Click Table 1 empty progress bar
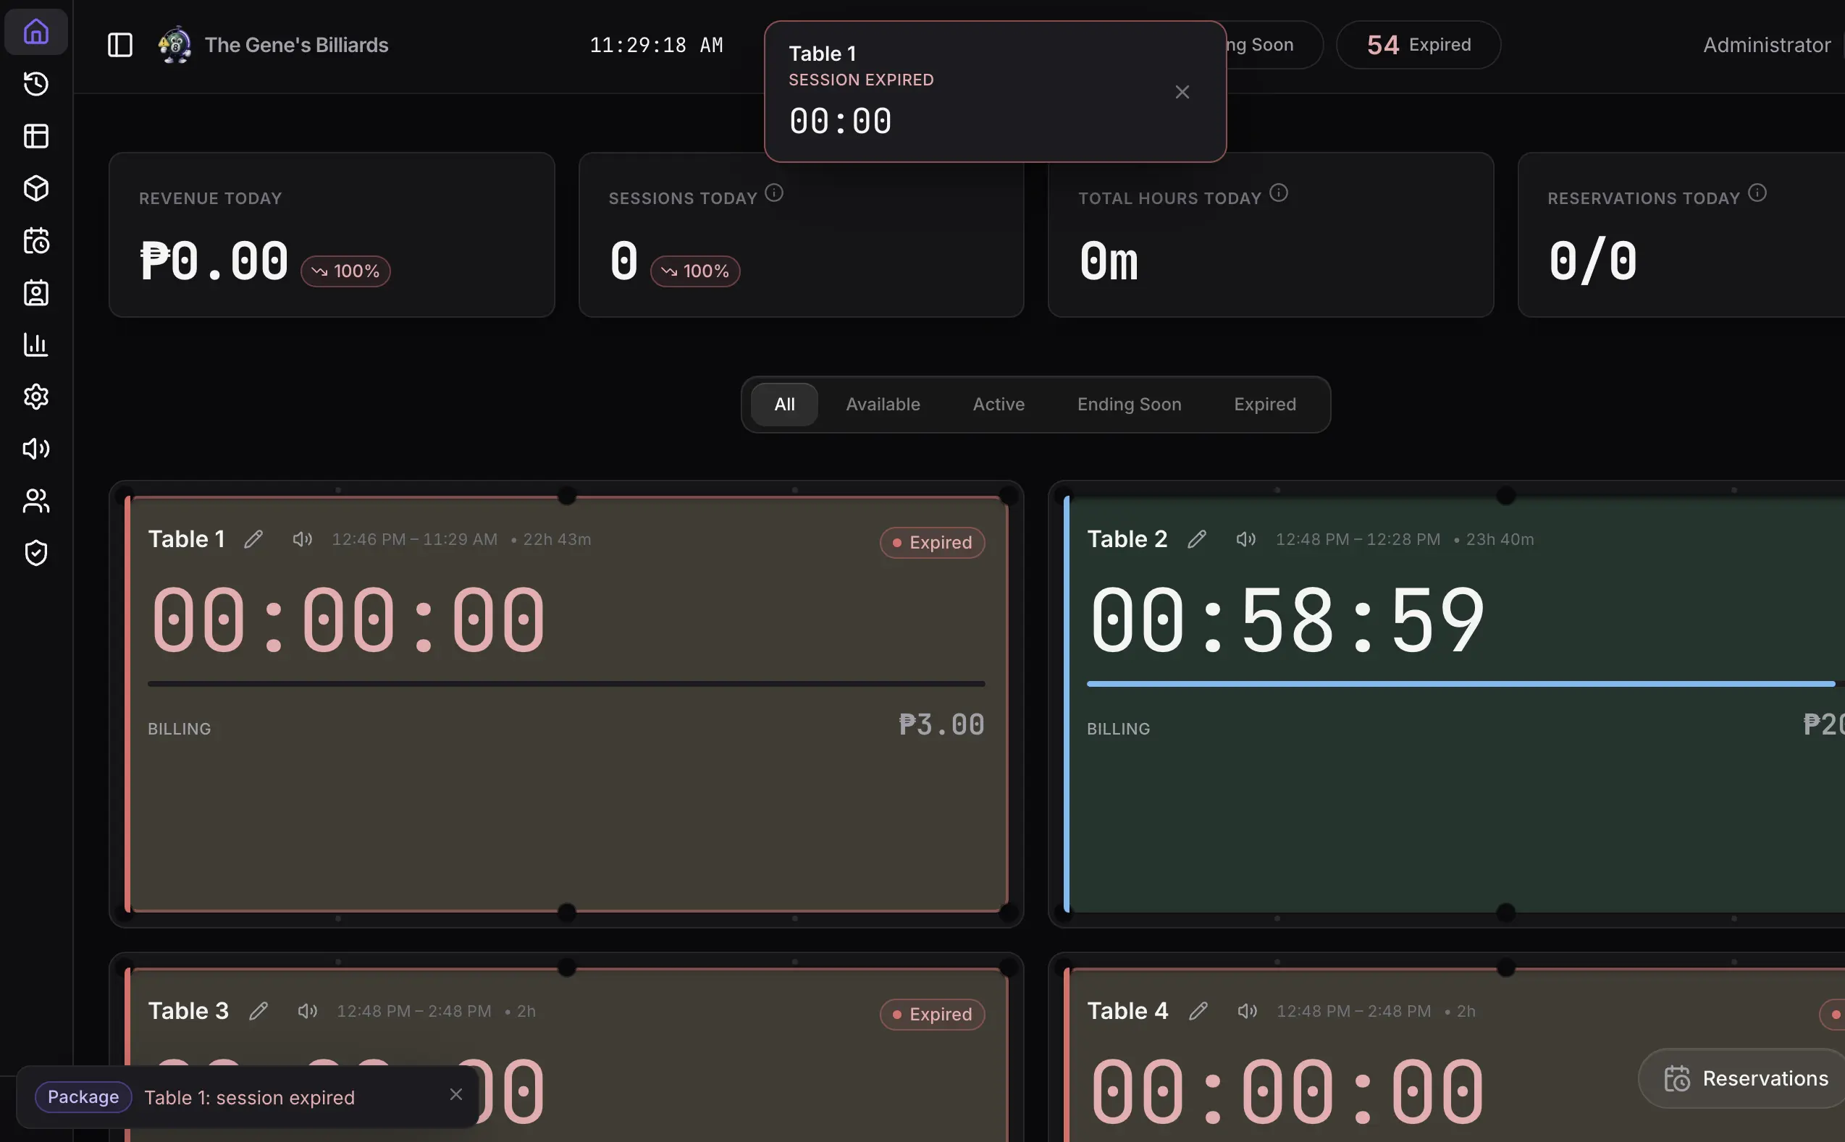This screenshot has width=1845, height=1142. 566,684
